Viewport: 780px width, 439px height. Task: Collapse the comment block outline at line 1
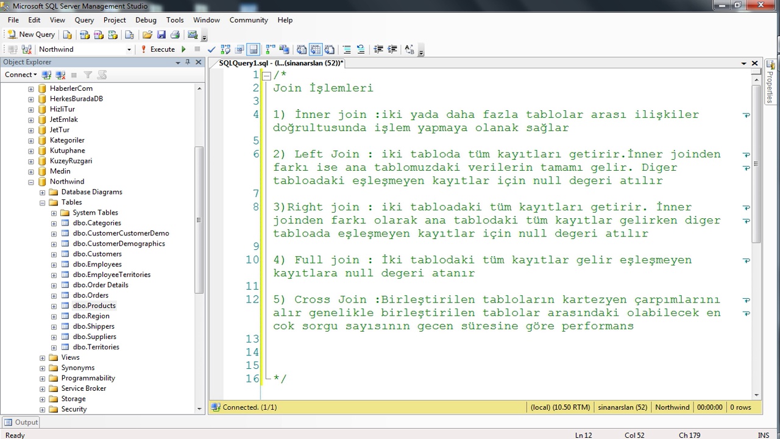tap(266, 76)
